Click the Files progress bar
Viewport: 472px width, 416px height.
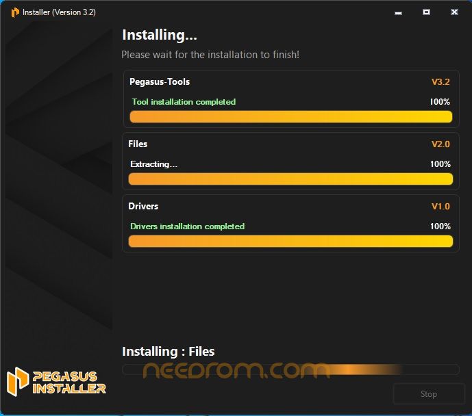pos(291,179)
